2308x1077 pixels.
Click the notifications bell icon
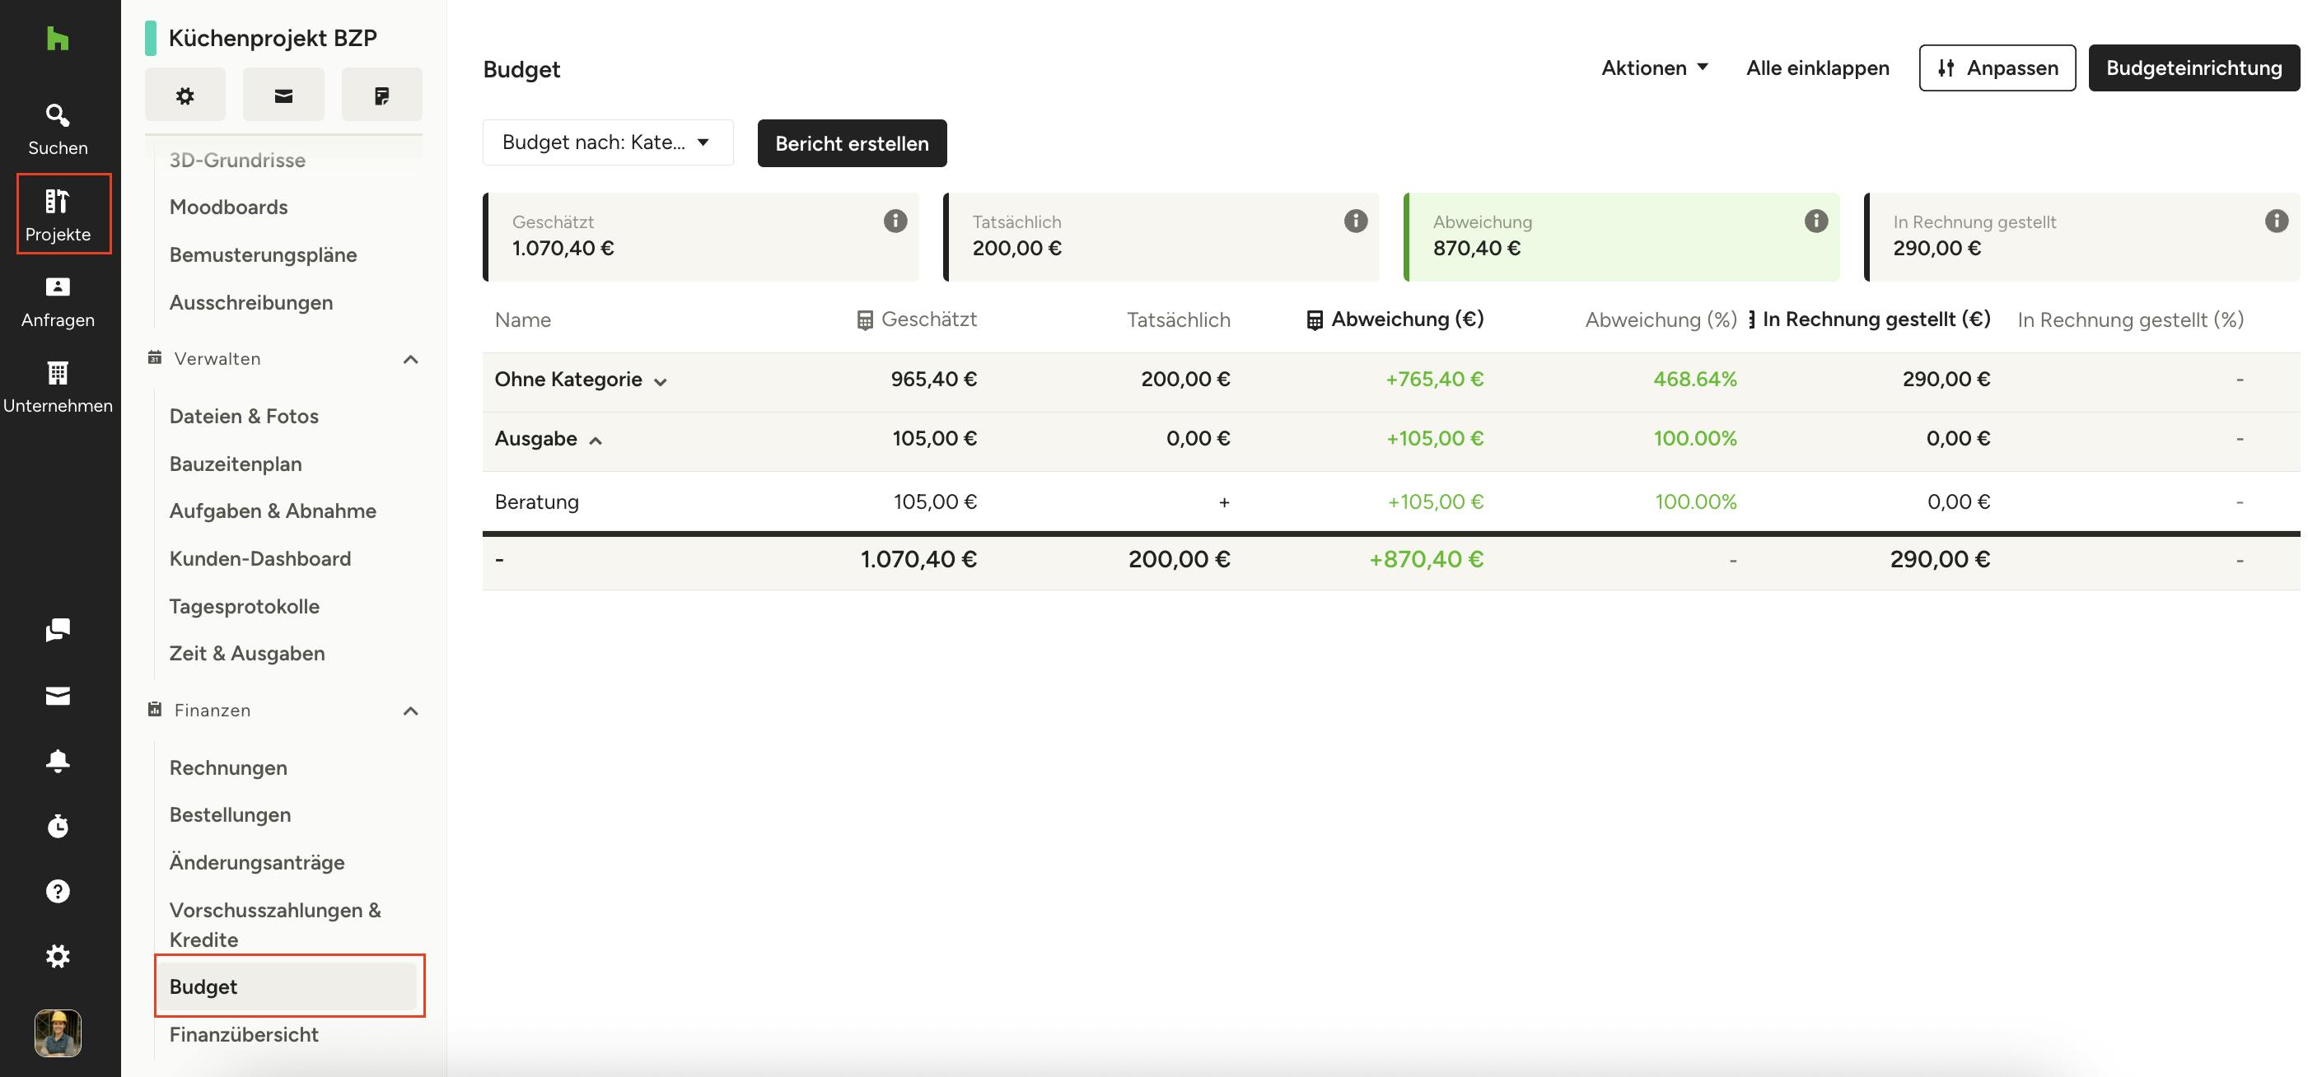(58, 761)
